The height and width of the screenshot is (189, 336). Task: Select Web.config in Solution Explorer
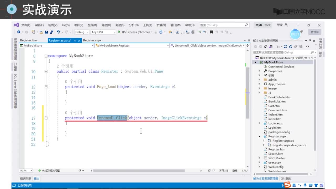tap(276, 167)
